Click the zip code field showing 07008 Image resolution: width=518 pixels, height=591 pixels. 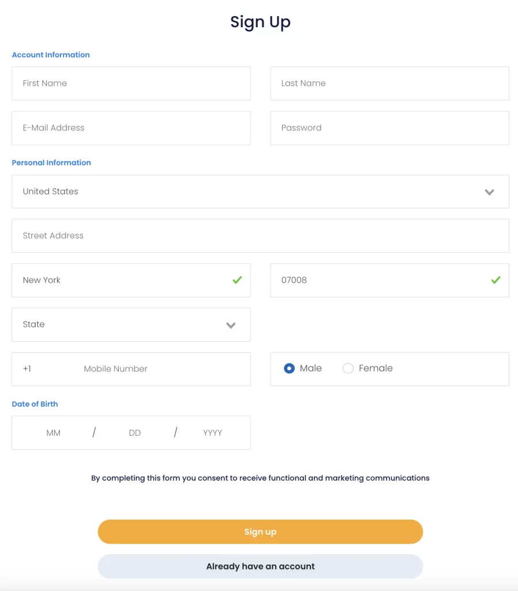click(375, 280)
